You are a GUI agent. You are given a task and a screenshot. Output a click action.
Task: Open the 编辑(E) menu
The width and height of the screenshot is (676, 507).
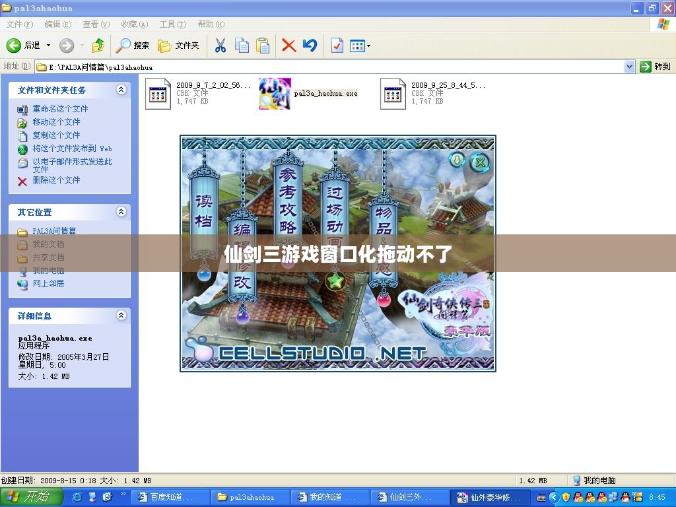click(58, 24)
